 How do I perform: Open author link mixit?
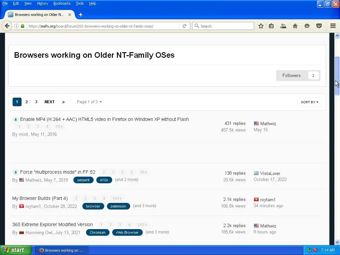click(x=24, y=134)
